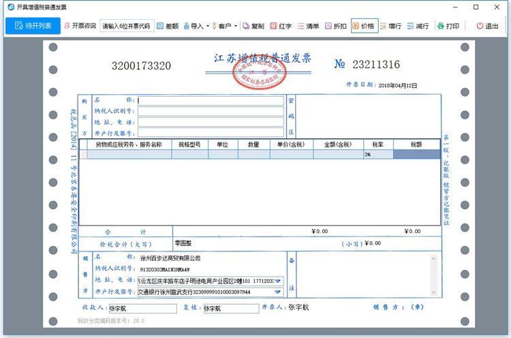Image resolution: width=511 pixels, height=338 pixels.
Task: Click the remarks scrollbar down arrow
Action: (x=433, y=292)
